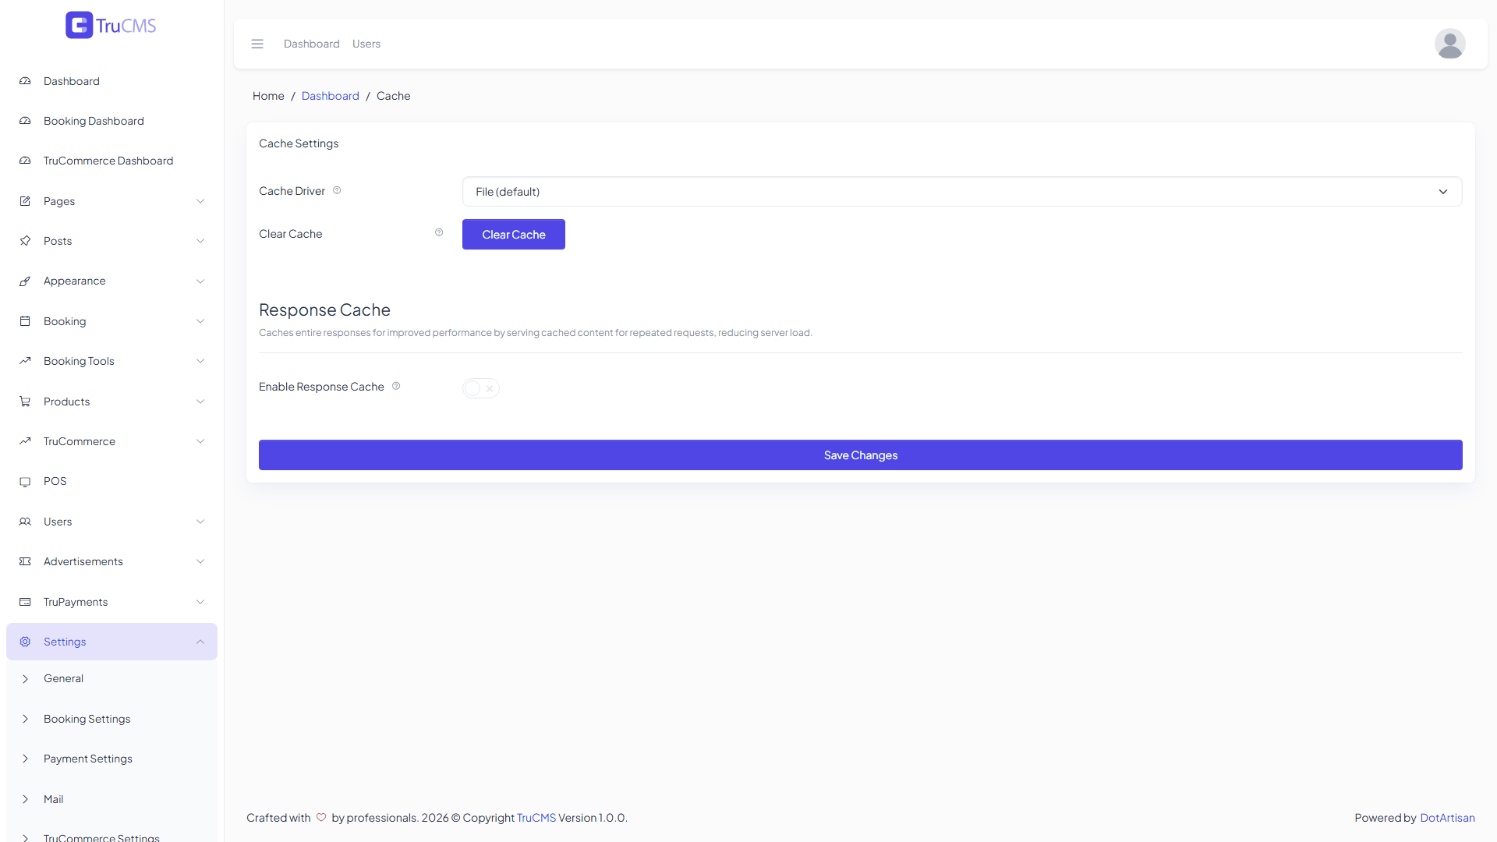Viewport: 1497px width, 842px height.
Task: Click the TruPayments card icon
Action: (25, 602)
